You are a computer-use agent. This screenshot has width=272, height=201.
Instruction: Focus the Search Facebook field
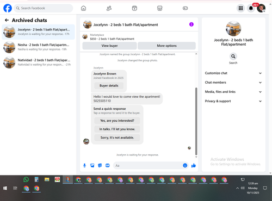coord(44,8)
